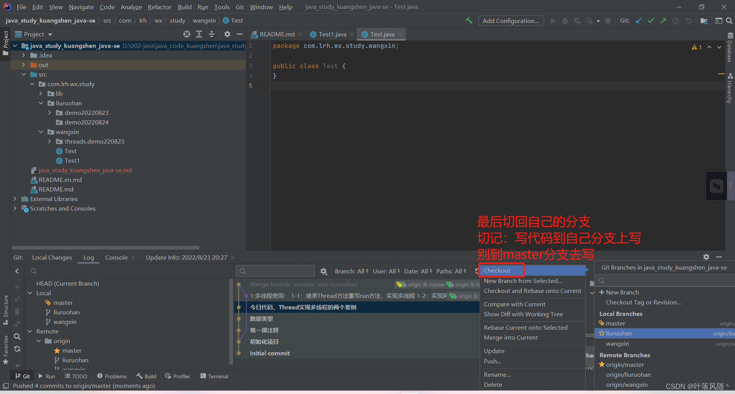Click Expand All in Project panel
Viewport: 735px width, 394px height.
[199, 34]
